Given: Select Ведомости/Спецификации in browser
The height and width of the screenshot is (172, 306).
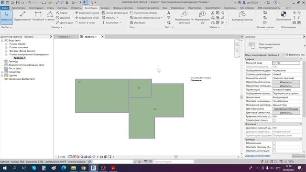Looking at the screenshot, I should pos(26,65).
